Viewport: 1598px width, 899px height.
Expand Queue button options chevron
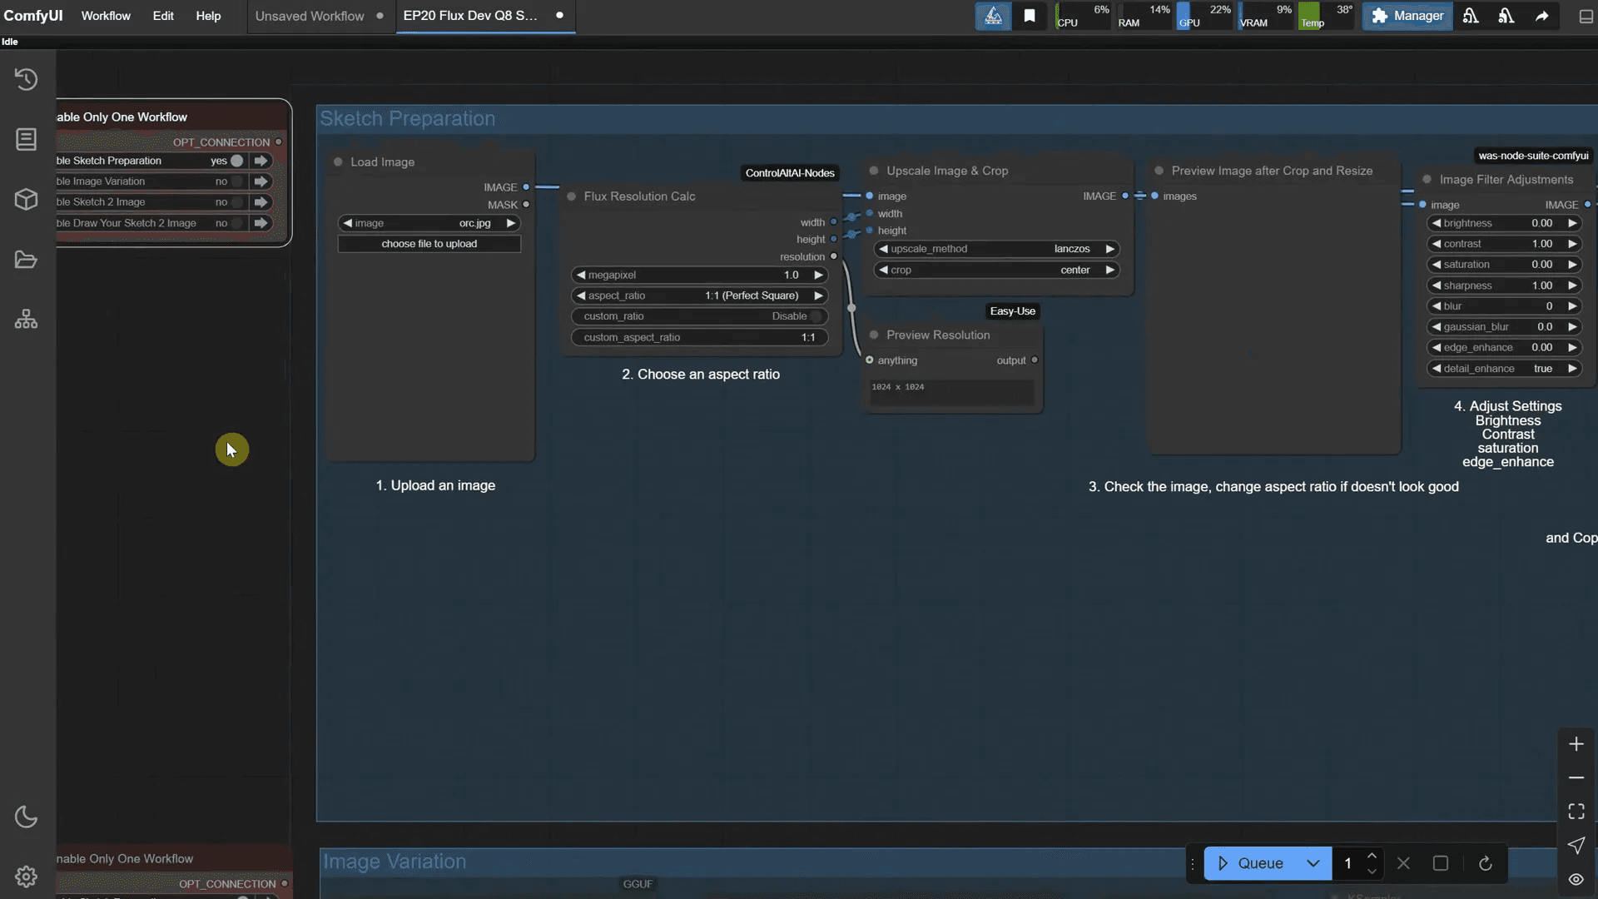pos(1313,863)
